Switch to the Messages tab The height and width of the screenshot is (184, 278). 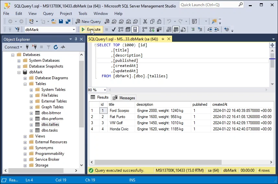[124, 98]
